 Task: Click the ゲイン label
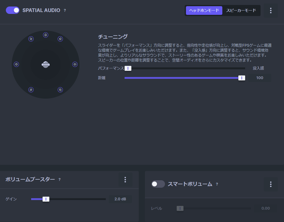point(11,199)
